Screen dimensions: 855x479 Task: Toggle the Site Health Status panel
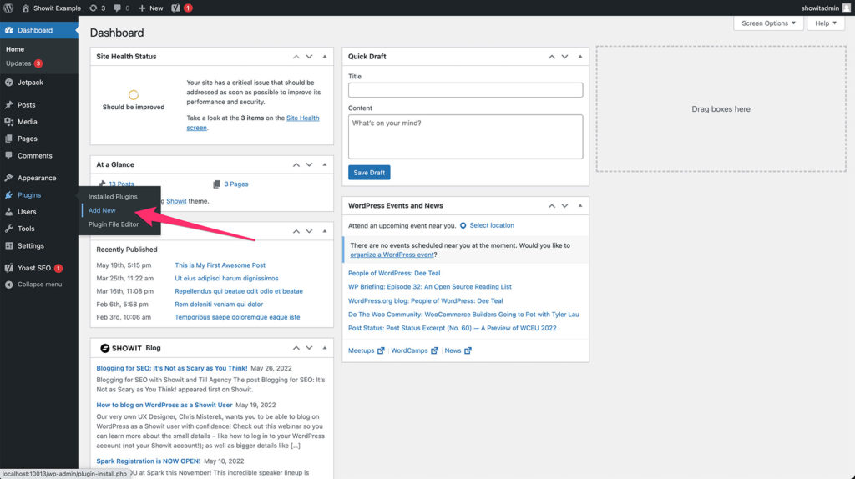pos(323,57)
